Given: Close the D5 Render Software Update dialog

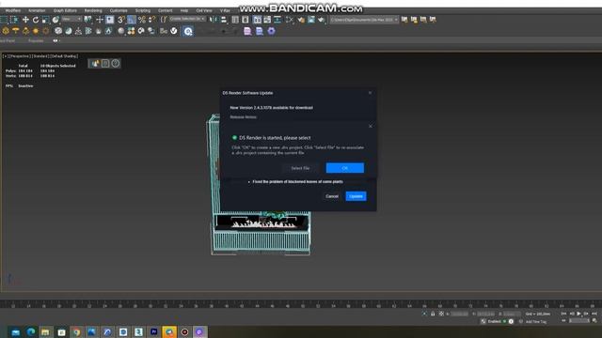Looking at the screenshot, I should pos(370,93).
